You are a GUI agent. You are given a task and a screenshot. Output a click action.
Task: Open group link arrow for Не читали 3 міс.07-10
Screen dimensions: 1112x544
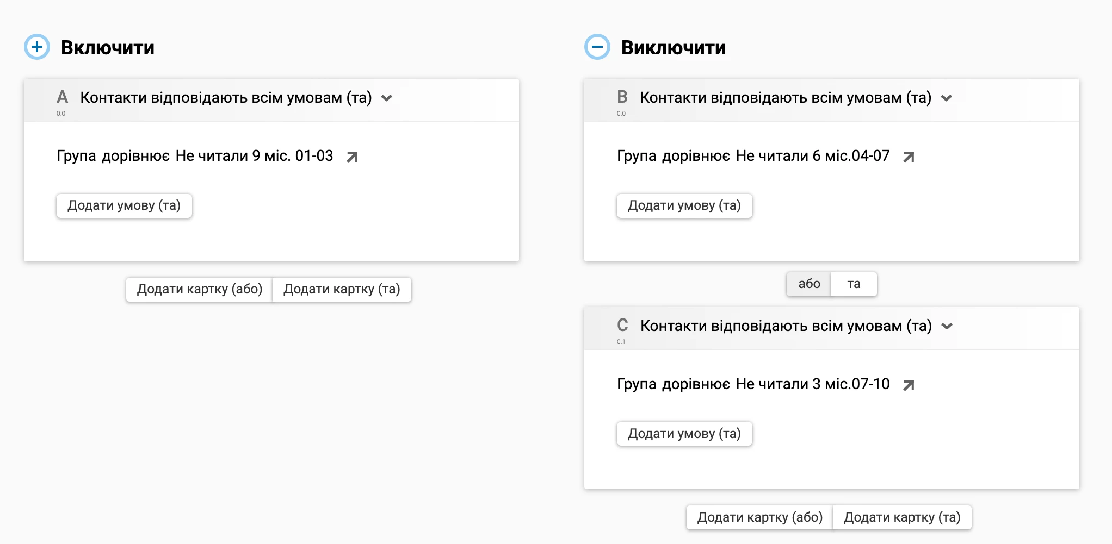[909, 385]
